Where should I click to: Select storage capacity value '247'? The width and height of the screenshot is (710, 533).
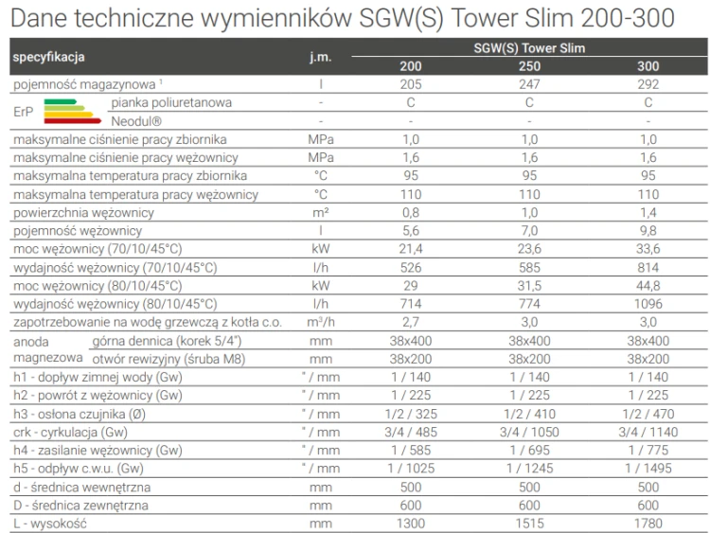click(529, 84)
